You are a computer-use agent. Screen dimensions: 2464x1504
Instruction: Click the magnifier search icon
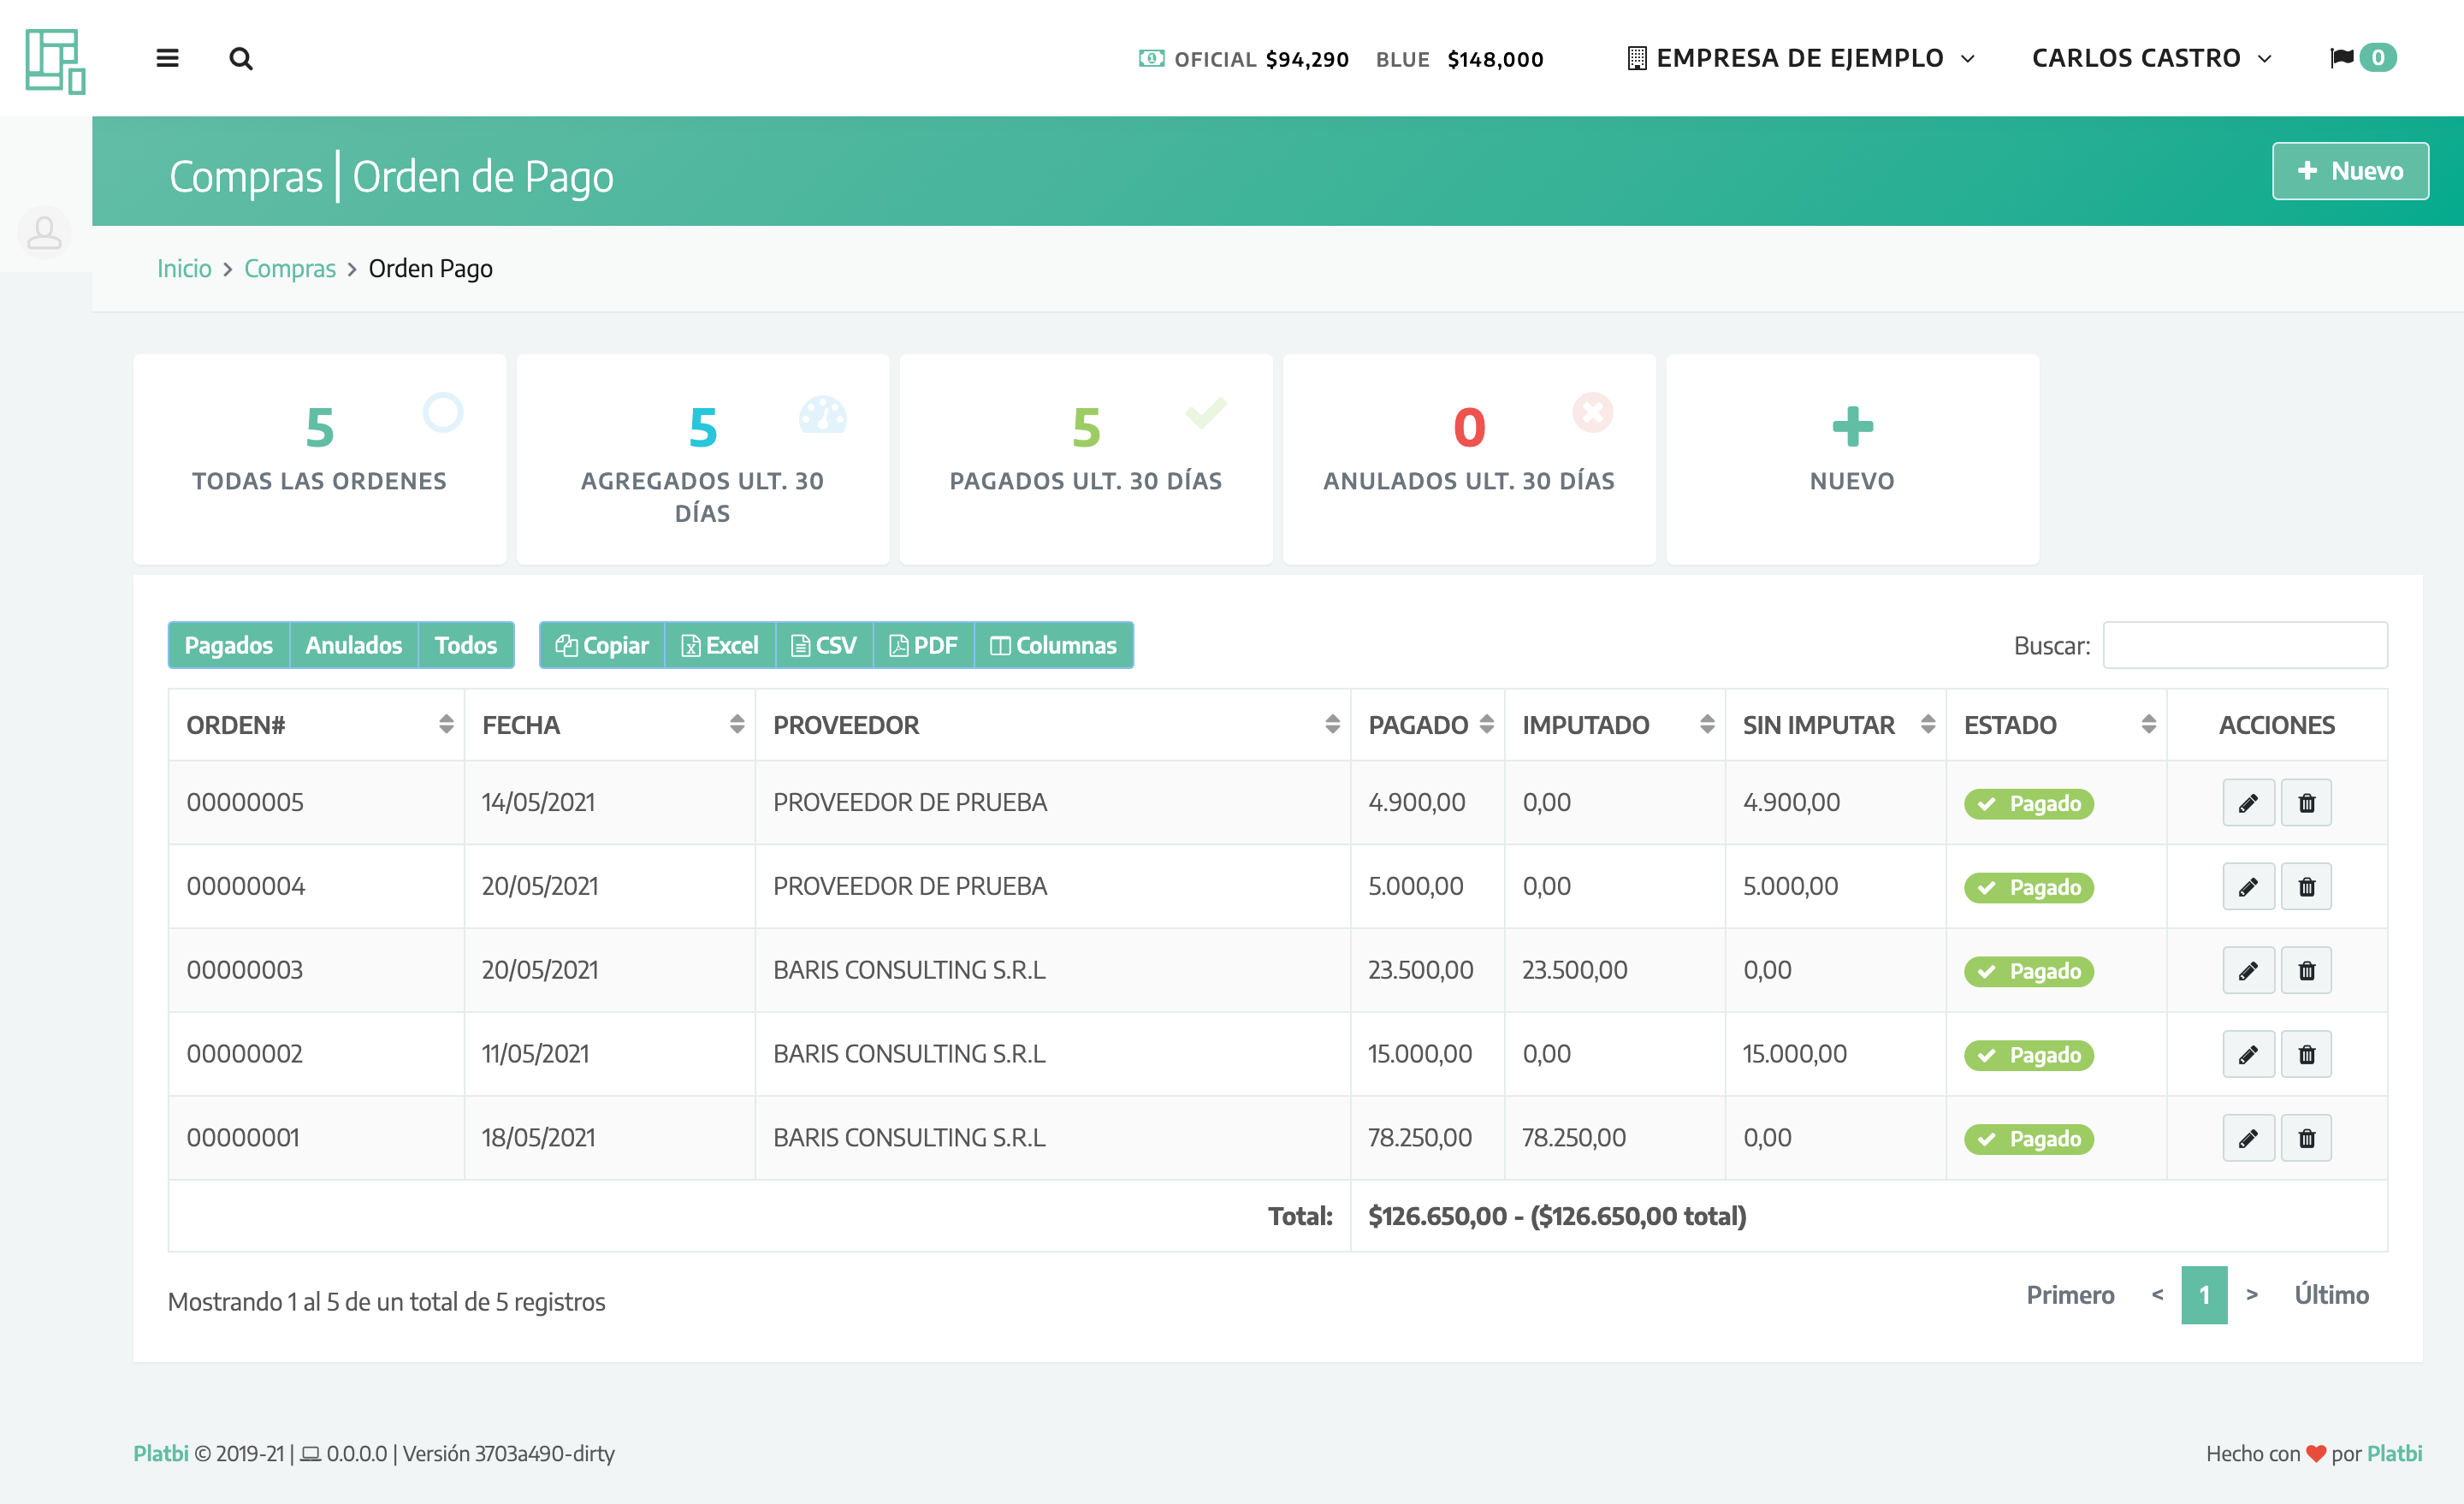tap(241, 58)
